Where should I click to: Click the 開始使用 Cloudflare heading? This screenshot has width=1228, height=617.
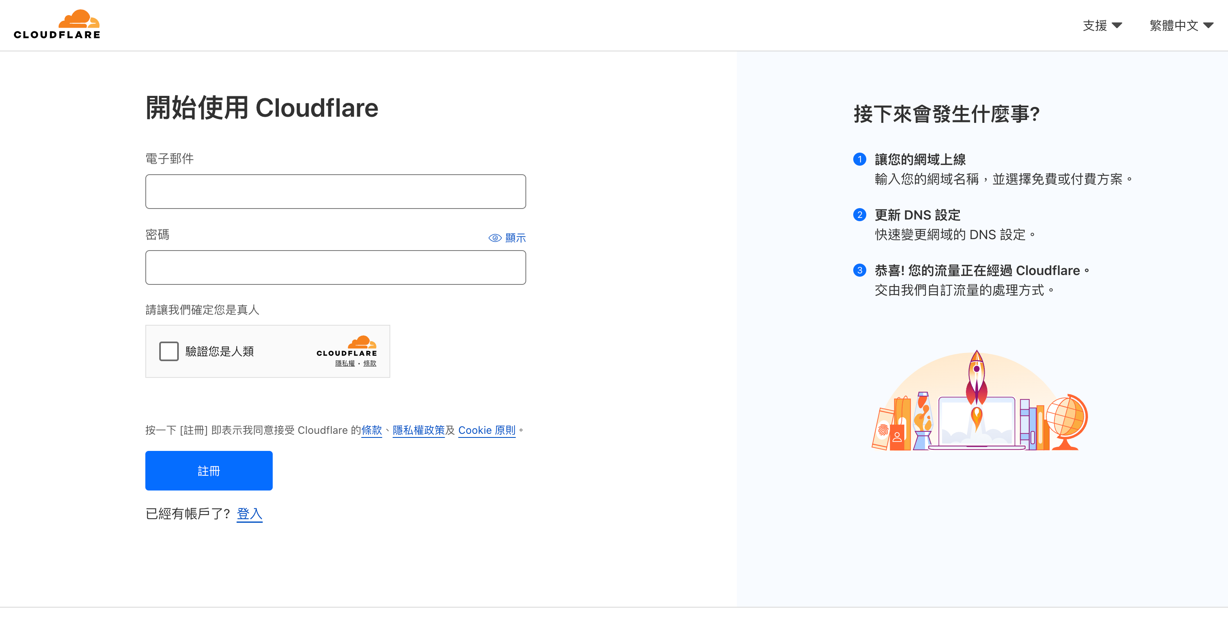262,108
